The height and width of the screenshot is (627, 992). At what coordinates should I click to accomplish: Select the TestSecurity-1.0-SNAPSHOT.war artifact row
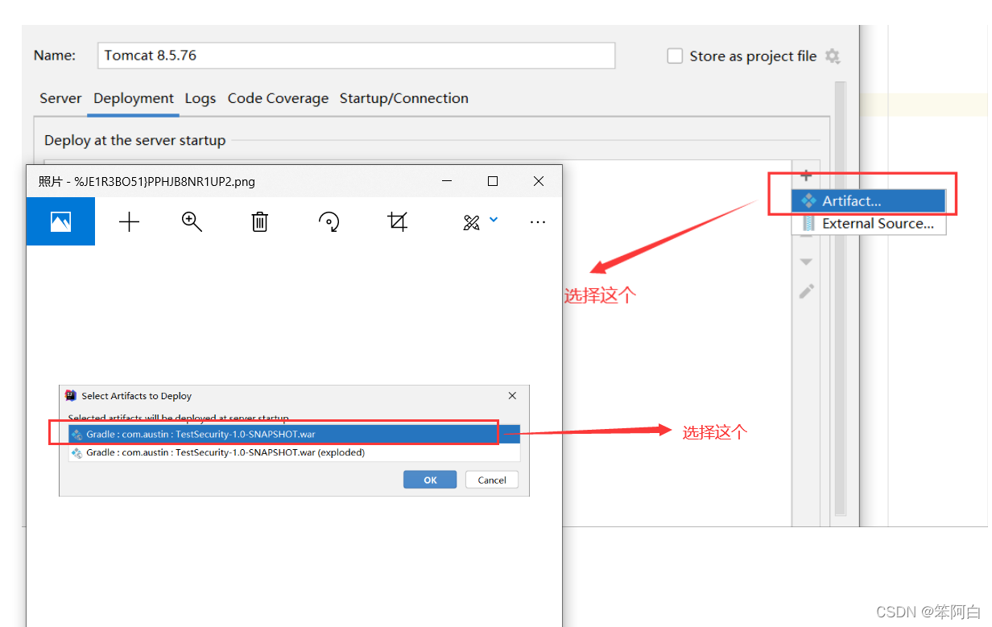click(x=294, y=434)
